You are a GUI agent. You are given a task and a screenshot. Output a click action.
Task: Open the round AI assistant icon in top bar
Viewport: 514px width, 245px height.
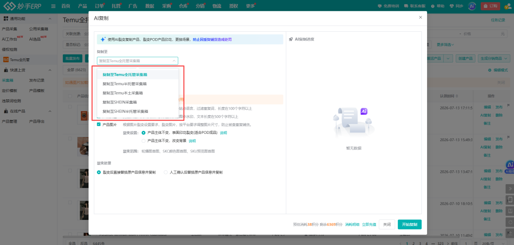point(472,6)
